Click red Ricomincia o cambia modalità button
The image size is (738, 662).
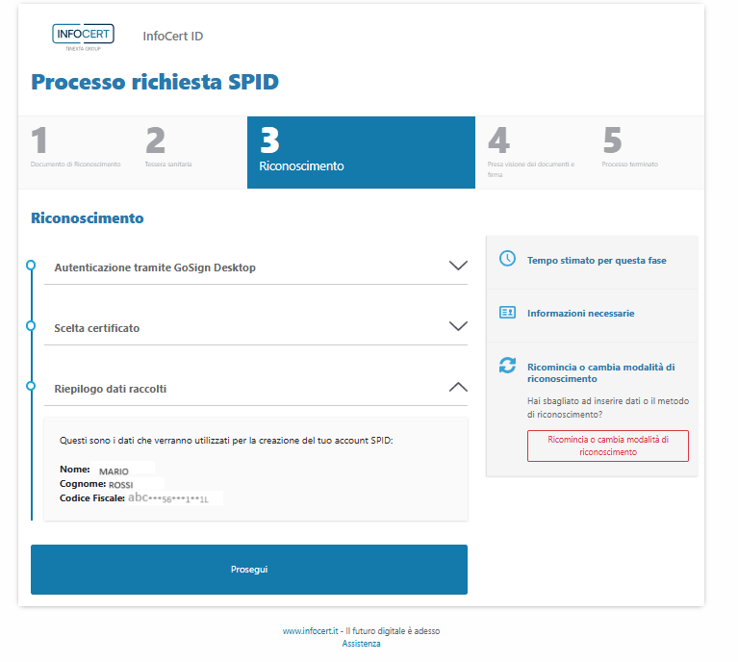point(607,446)
